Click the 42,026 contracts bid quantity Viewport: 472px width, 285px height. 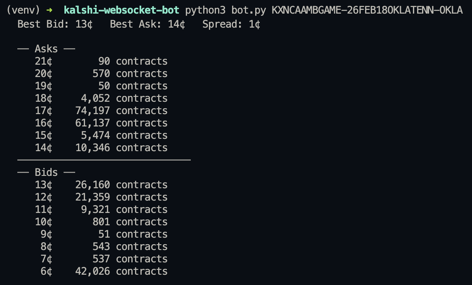pyautogui.click(x=93, y=271)
